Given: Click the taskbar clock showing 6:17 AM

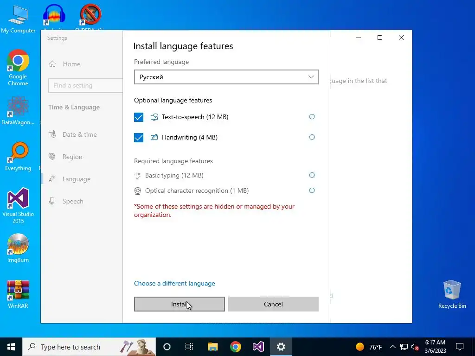Looking at the screenshot, I should [x=435, y=347].
